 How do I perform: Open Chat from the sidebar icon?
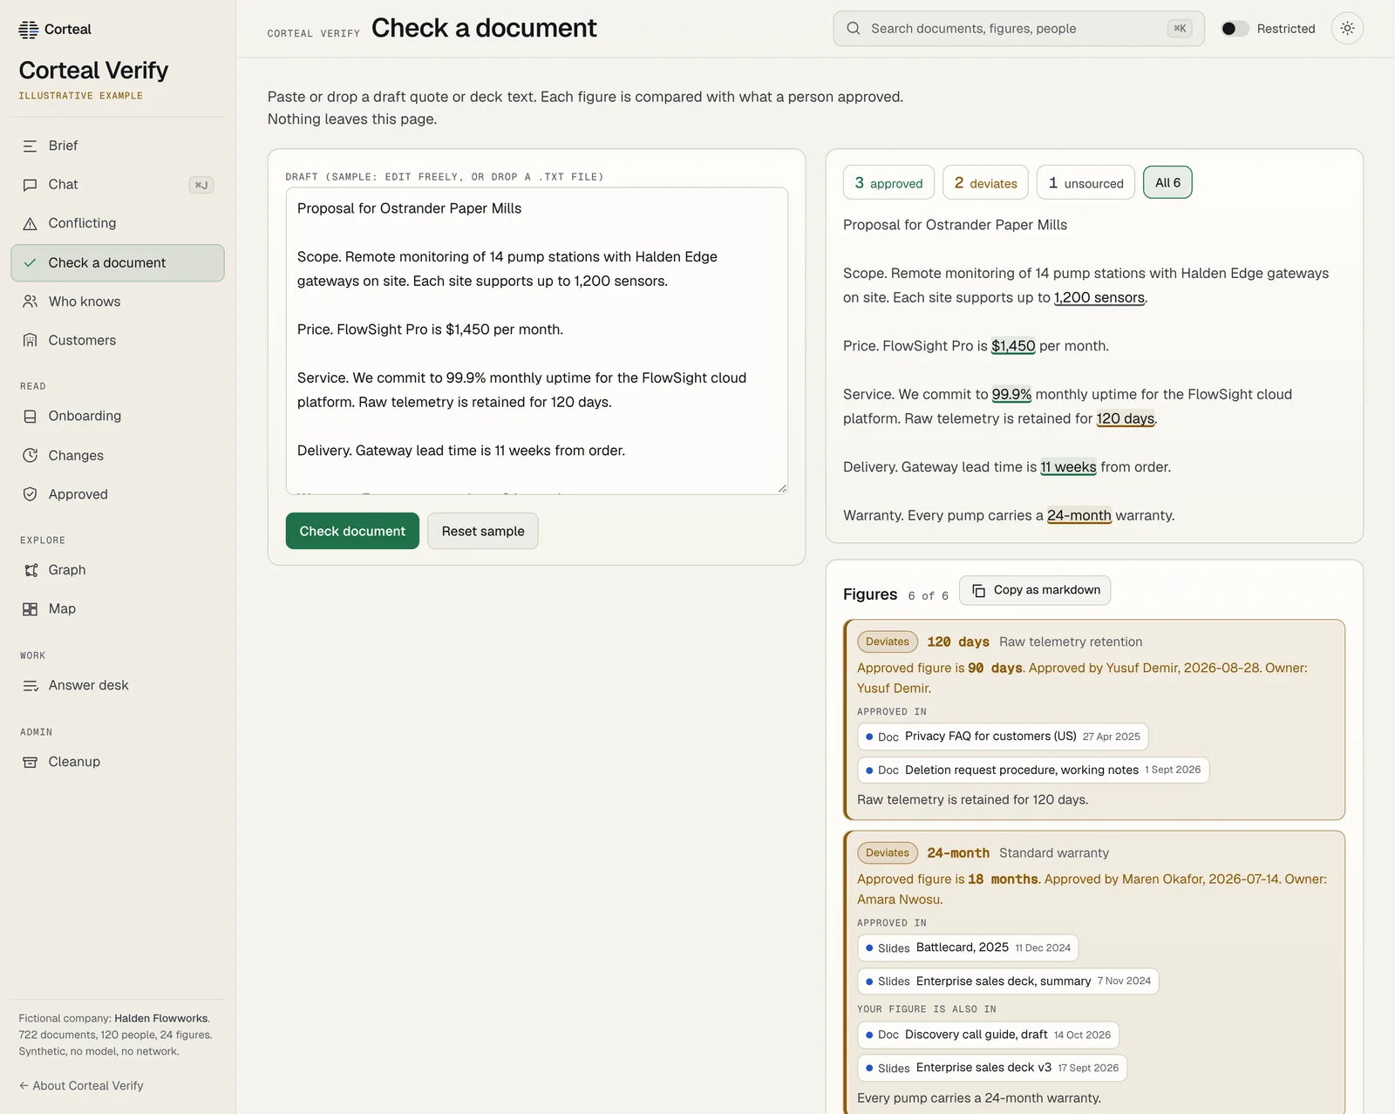(x=30, y=185)
